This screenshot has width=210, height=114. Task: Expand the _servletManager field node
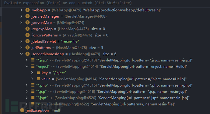click(x=21, y=16)
